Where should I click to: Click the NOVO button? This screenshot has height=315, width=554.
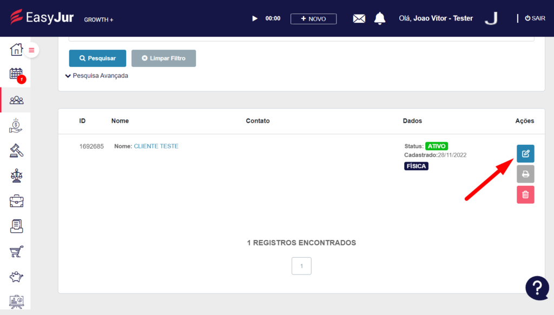pos(313,19)
